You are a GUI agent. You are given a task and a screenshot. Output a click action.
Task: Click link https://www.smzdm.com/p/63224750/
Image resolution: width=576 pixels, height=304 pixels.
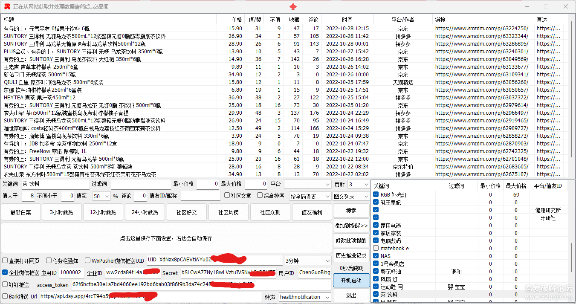click(481, 29)
